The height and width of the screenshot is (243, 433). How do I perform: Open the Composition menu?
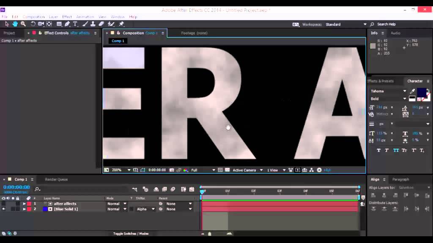pyautogui.click(x=33, y=17)
